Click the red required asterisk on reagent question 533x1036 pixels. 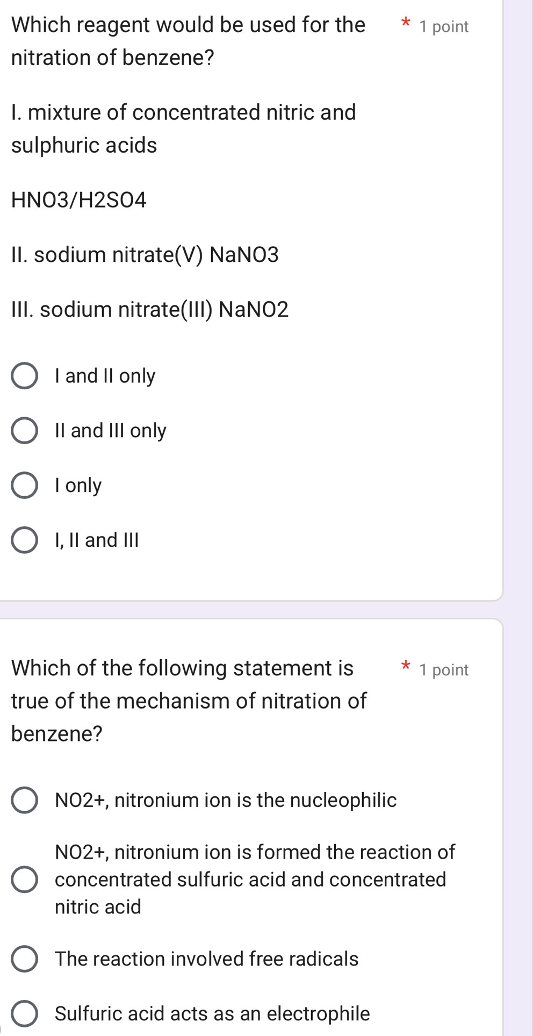click(406, 24)
